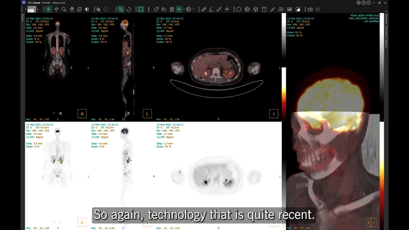409x230 pixels.
Task: Select the crosshair triangulation tool
Action: point(49,9)
